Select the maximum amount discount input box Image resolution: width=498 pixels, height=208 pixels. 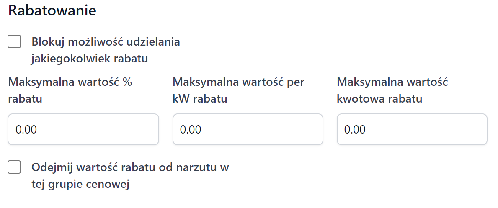(412, 129)
